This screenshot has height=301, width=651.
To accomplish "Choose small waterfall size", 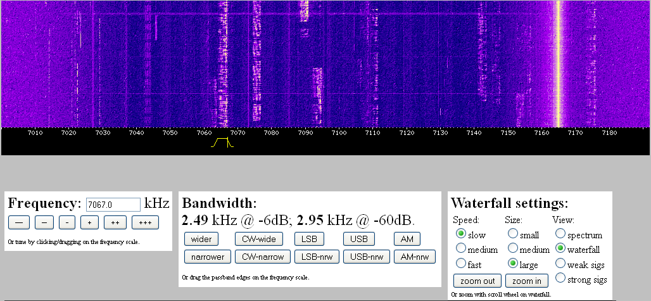I will pyautogui.click(x=513, y=233).
